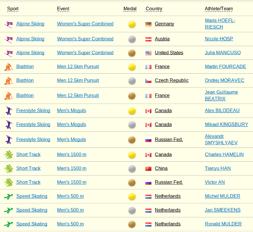Click the Athlete/Team column header
253x232 pixels.
[219, 9]
